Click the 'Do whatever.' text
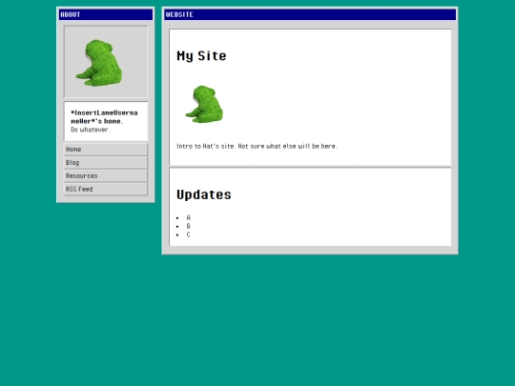Viewport: 515px width, 386px height. (x=91, y=130)
